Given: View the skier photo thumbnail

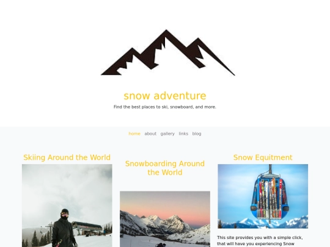Looking at the screenshot, I should coord(67,206).
